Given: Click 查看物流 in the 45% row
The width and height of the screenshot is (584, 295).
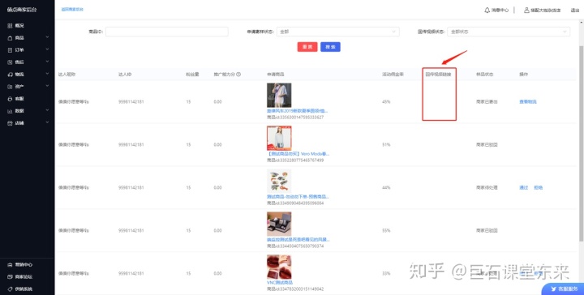Looking at the screenshot, I should [x=528, y=101].
